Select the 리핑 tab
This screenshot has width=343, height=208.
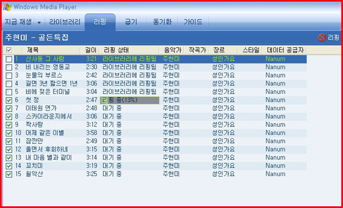pos(100,22)
